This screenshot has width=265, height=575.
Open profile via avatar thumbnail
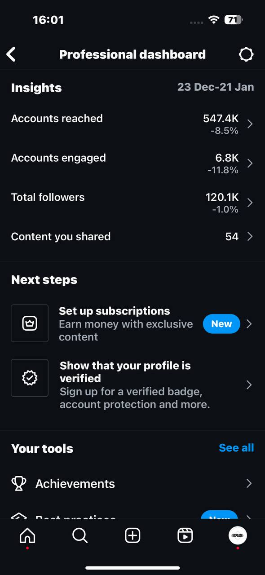[238, 535]
